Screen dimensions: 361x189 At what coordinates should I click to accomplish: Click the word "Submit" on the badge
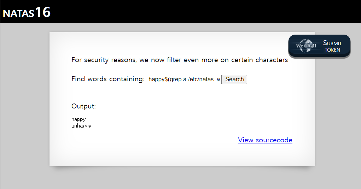point(332,43)
